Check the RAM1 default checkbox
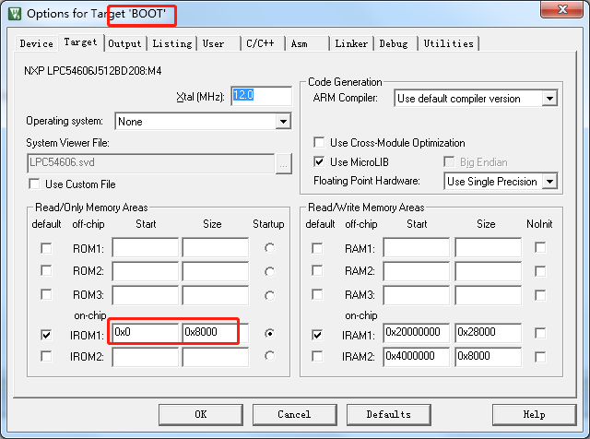Screen dimensions: 590x439 point(317,248)
